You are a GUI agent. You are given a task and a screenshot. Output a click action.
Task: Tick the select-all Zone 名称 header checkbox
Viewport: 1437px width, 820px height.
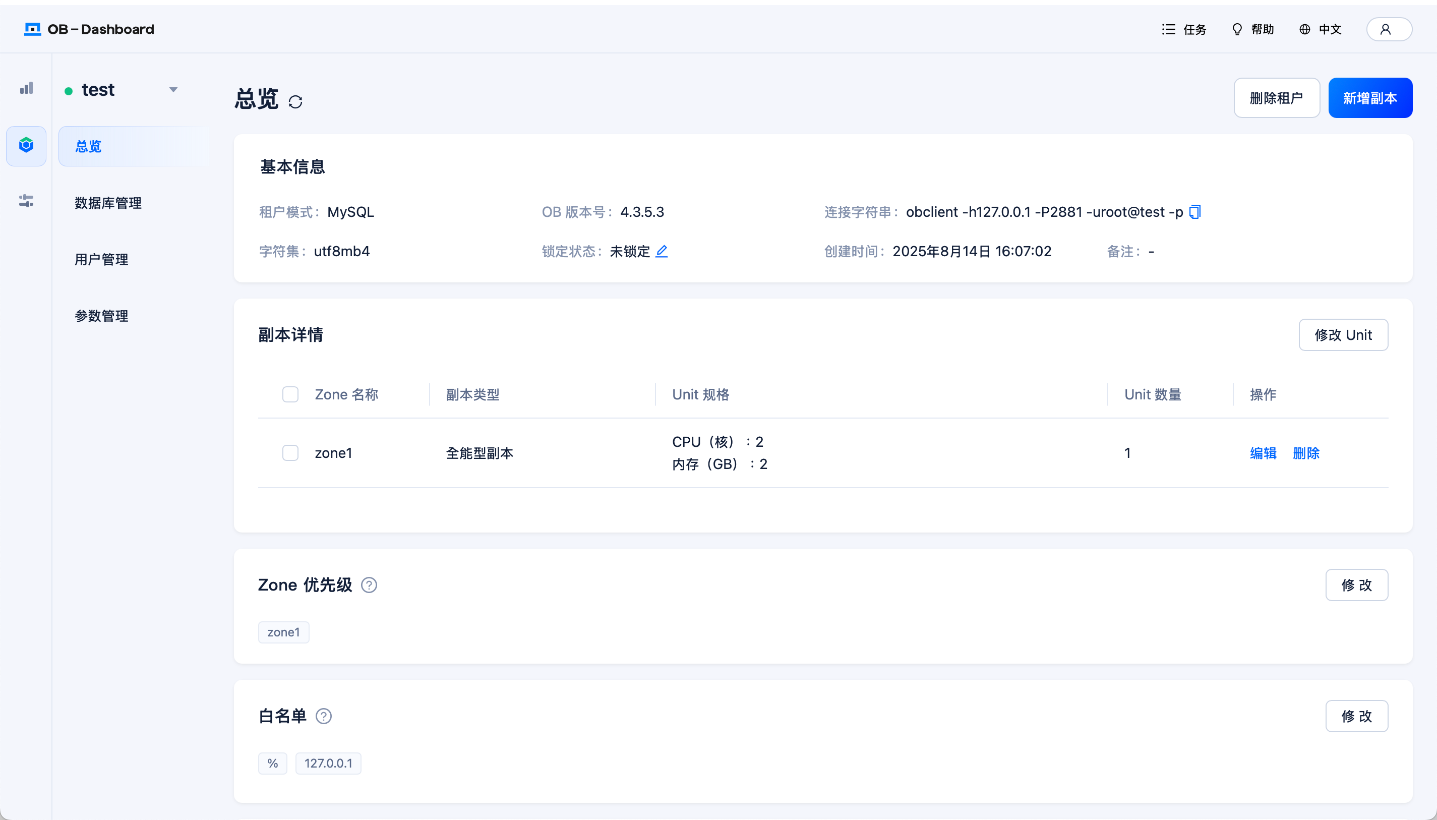pos(290,394)
